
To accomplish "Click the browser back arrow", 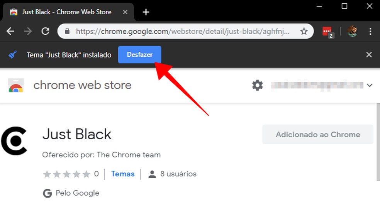I will tap(10, 31).
